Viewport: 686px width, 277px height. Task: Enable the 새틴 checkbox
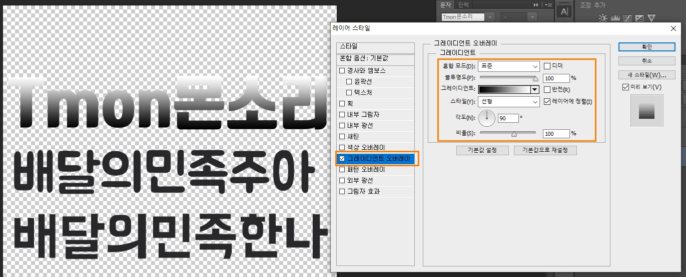coord(343,137)
